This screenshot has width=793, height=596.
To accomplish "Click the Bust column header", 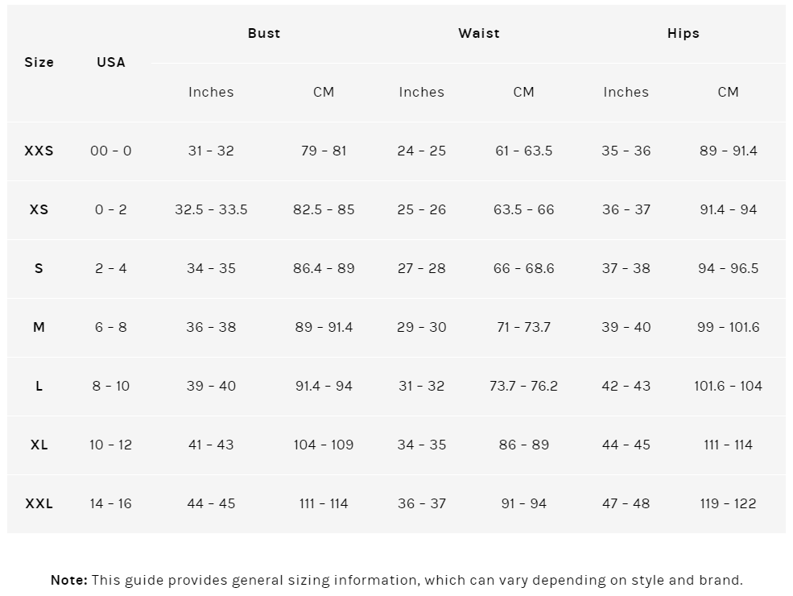I will [x=264, y=33].
